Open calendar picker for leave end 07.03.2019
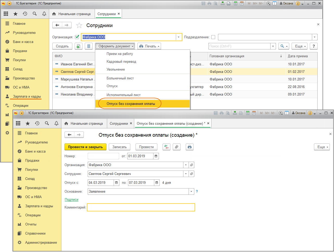The image size is (334, 252). click(157, 183)
